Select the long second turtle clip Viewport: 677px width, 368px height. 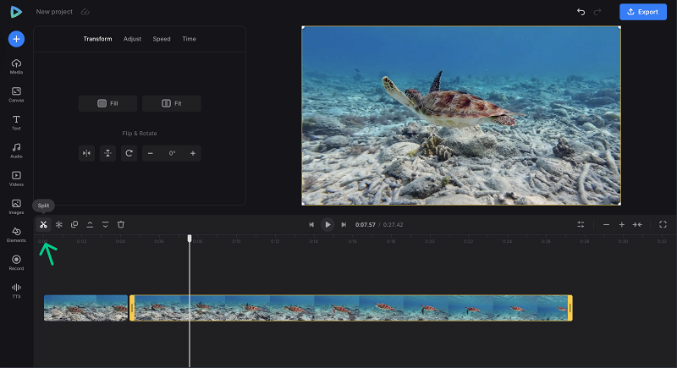(x=351, y=308)
